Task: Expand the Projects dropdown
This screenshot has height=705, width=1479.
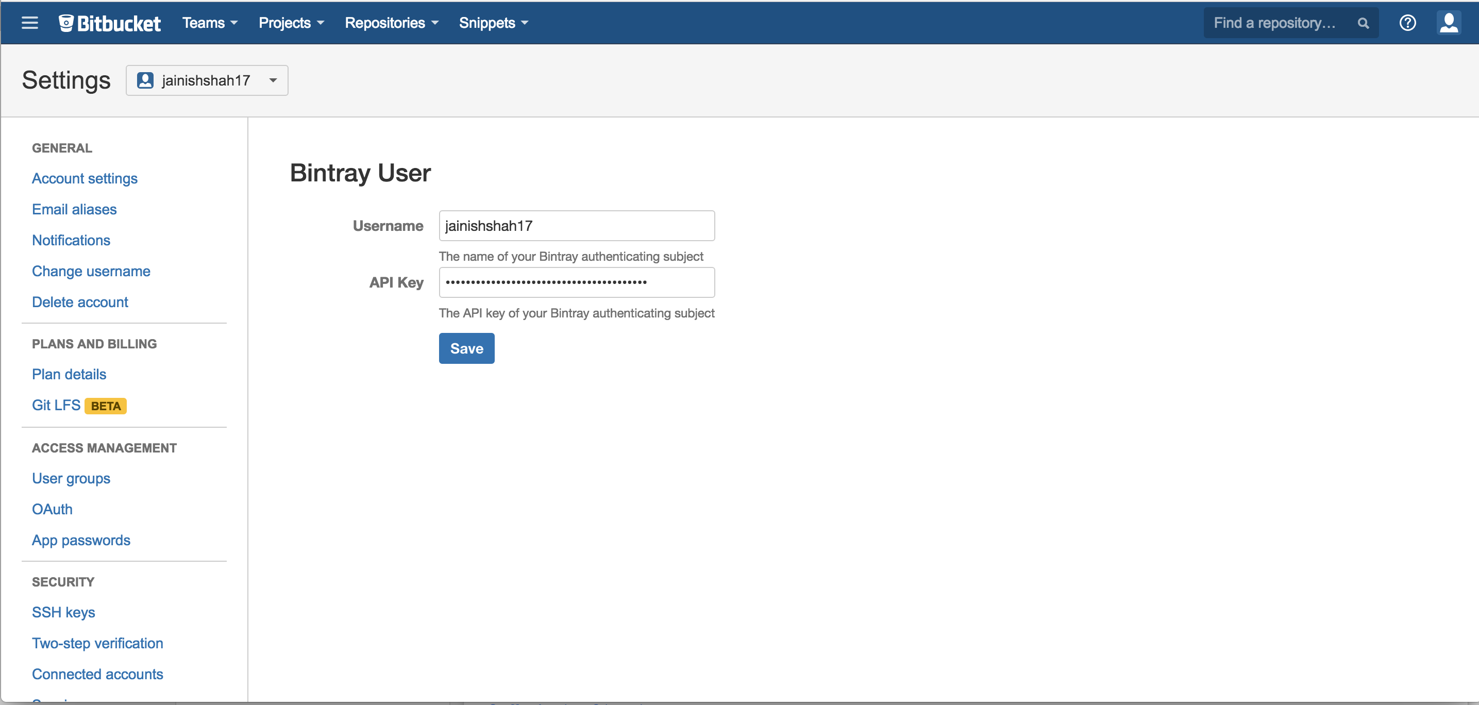Action: click(291, 23)
